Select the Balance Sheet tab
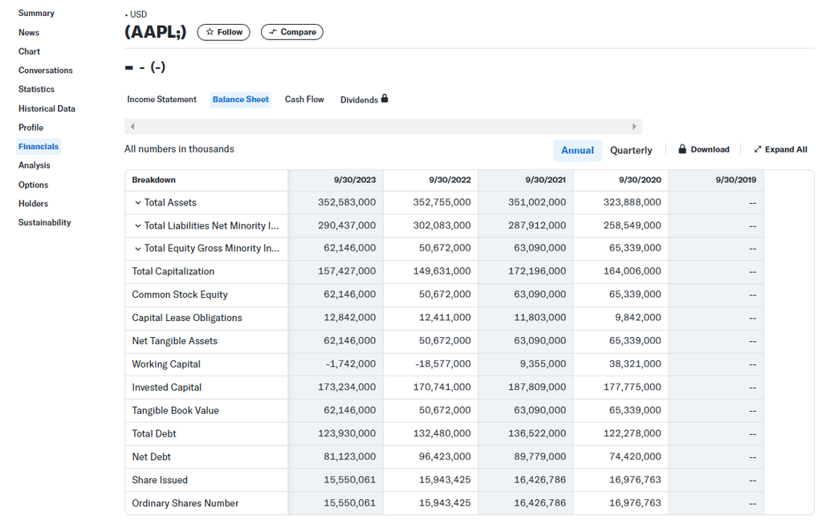The image size is (822, 524). point(241,100)
